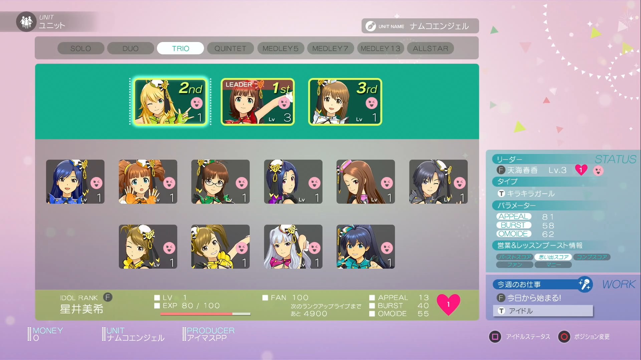This screenshot has height=360, width=641.
Task: Click the pink mood face on 1st leader card
Action: point(284,103)
